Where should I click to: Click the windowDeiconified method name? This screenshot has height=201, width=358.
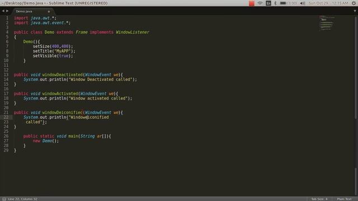[x=62, y=113]
